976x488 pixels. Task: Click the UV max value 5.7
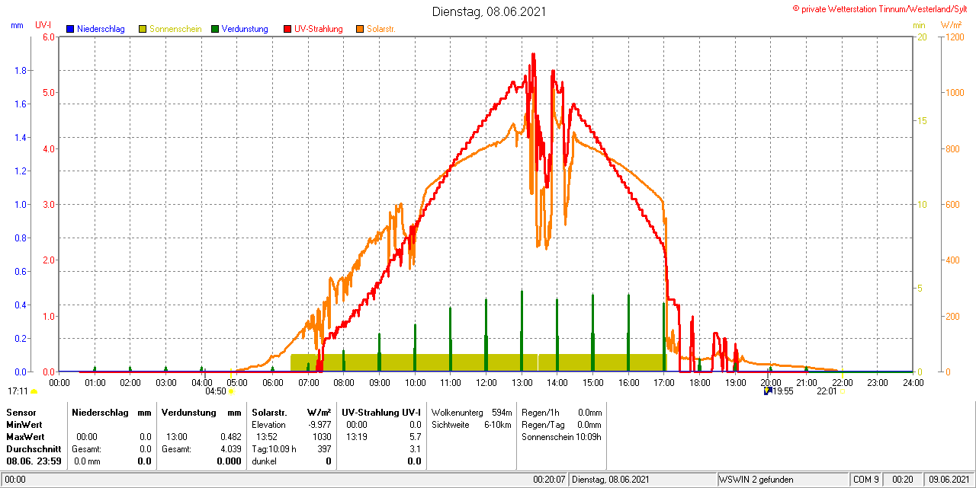(415, 437)
